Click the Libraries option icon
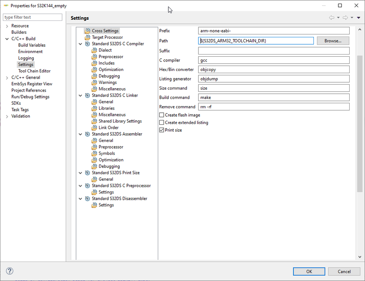The image size is (365, 281). (94, 108)
